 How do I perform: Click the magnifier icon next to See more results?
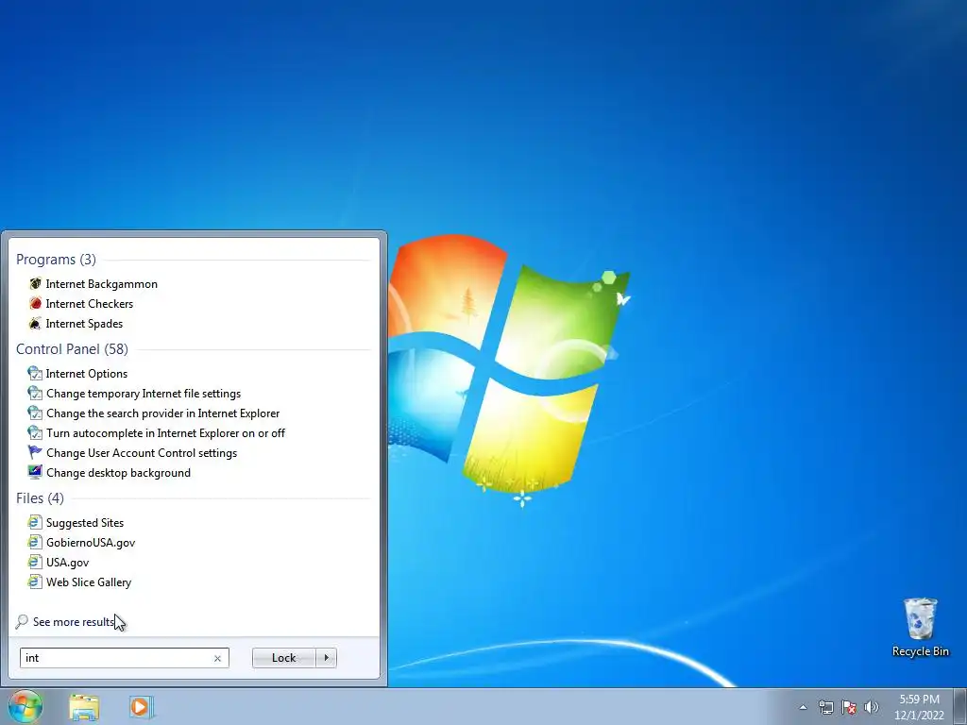(22, 621)
